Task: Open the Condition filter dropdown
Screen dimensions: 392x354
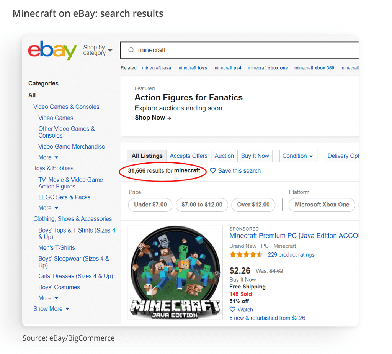Action: (x=299, y=156)
